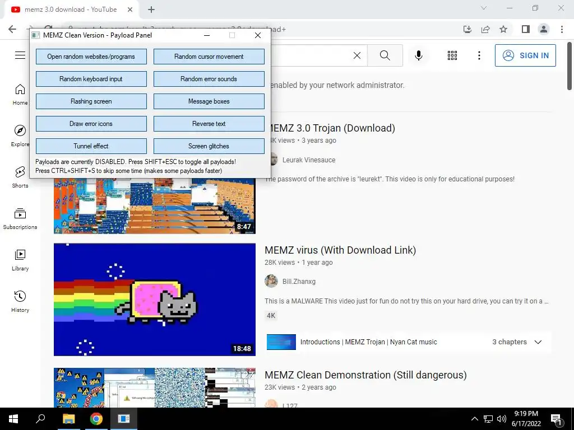
Task: Open Chrome side panel icon
Action: click(x=526, y=29)
